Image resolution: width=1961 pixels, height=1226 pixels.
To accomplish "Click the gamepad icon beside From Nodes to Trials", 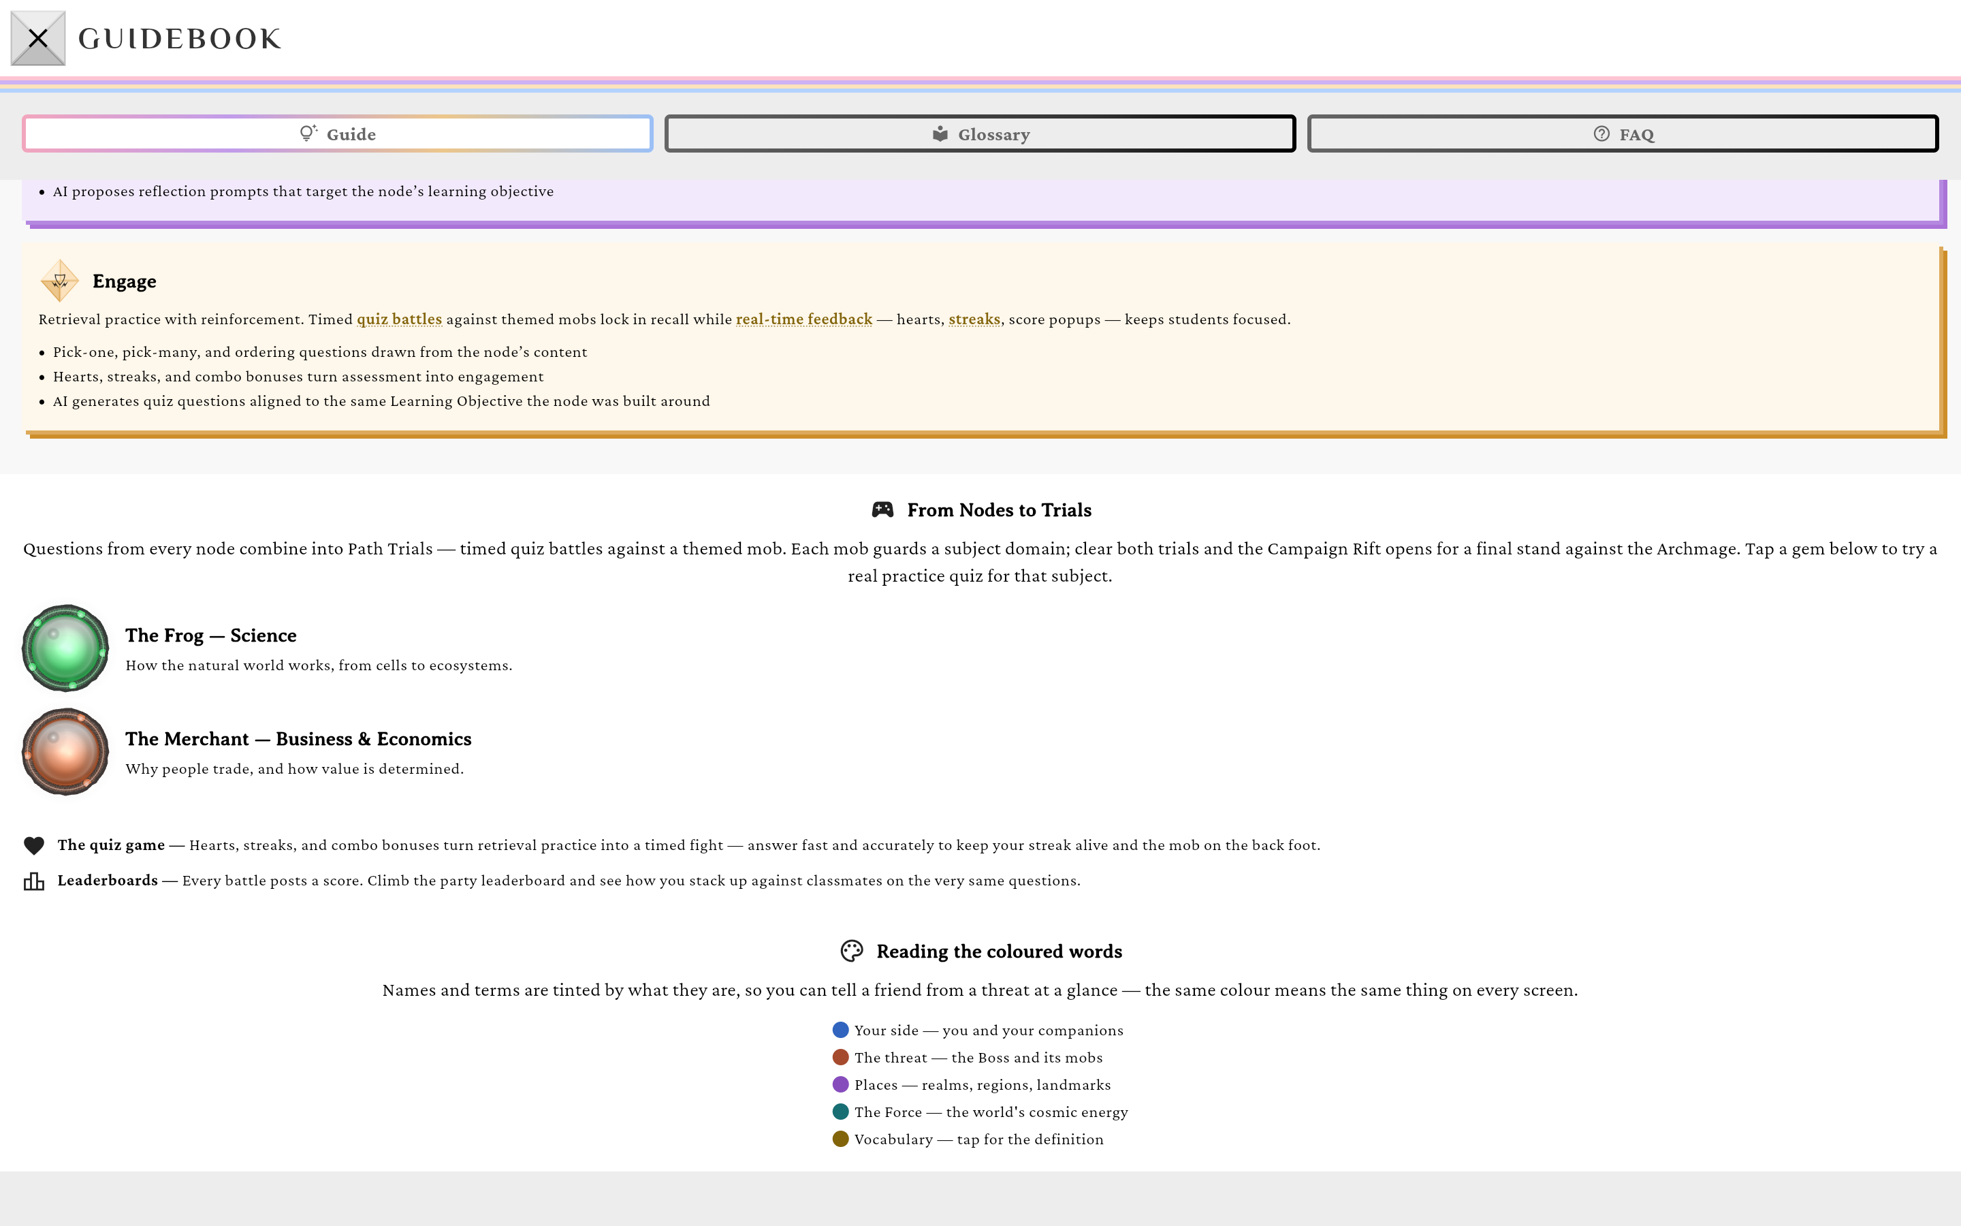I will [x=882, y=509].
